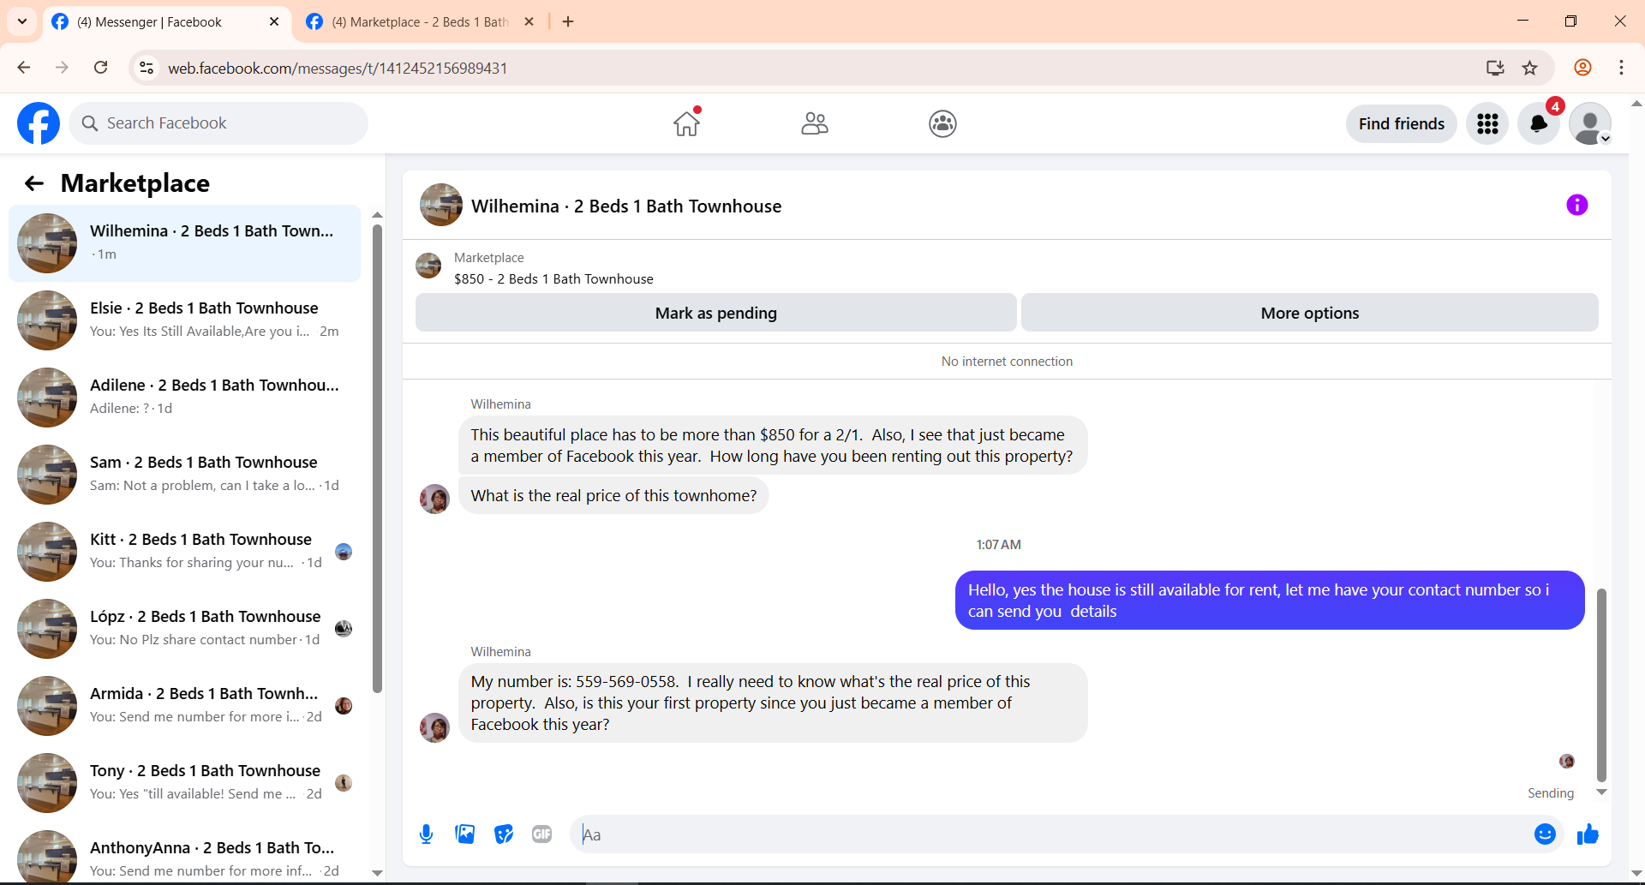1645x885 pixels.
Task: Open Elsie conversation in chat list
Action: coord(184,320)
